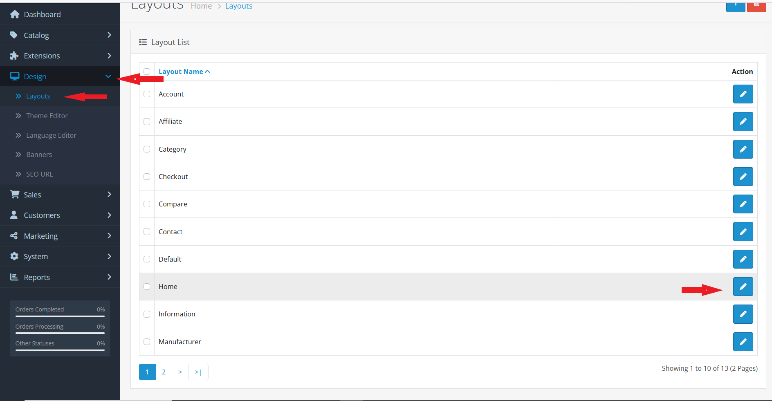Open Theme Editor from Design submenu
Viewport: 772px width, 401px height.
[47, 116]
